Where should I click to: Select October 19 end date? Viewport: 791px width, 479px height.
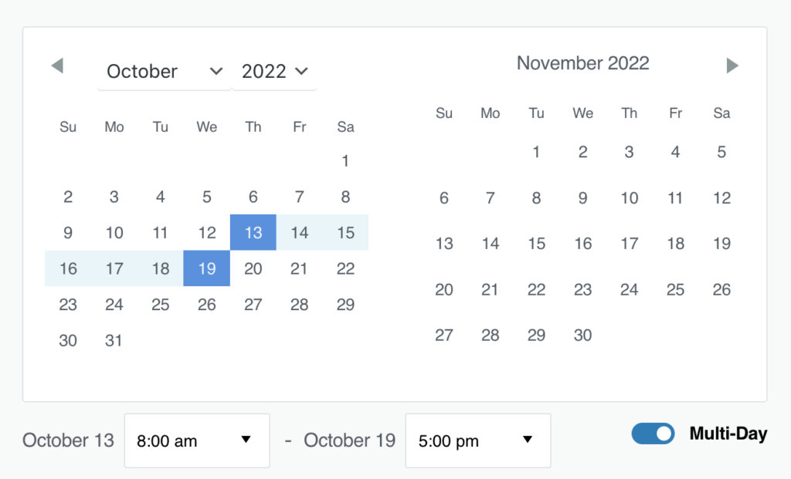tap(206, 268)
